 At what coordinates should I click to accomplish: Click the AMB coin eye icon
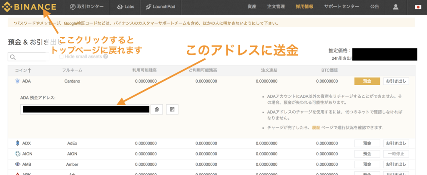click(x=18, y=165)
